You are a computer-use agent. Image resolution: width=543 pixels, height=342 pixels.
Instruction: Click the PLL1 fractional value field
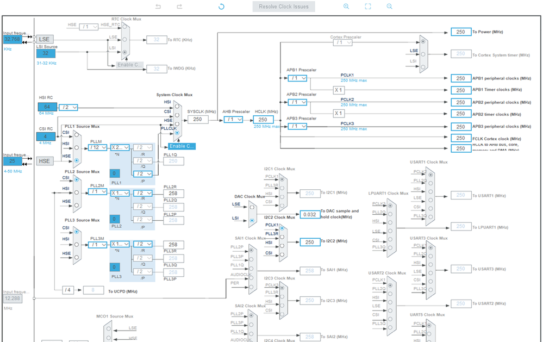tap(115, 173)
